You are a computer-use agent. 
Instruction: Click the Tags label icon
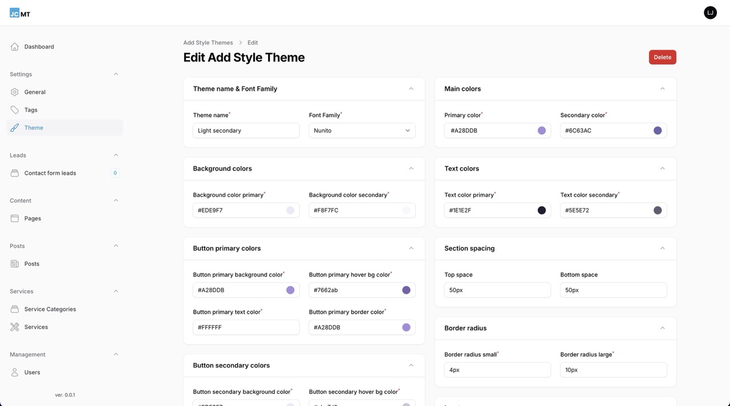(14, 109)
